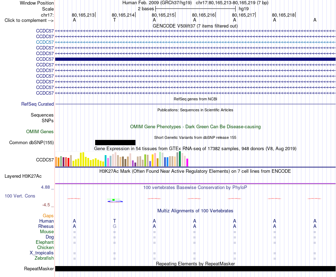Select position label 80,165,214

123,15
